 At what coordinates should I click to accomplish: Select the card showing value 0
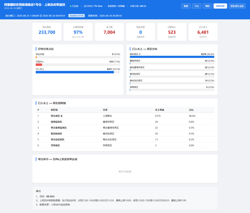pos(140,32)
